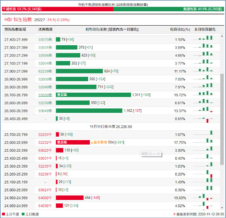226x218 pixels.
Task: Click the scrollbar down arrow
Action: pos(222,207)
